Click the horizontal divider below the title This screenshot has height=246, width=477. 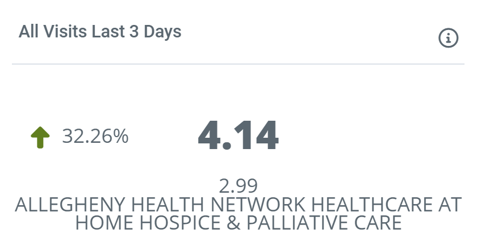pyautogui.click(x=238, y=64)
